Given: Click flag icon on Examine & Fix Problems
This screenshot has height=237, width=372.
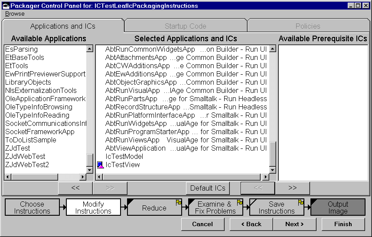Looking at the screenshot, I should click(239, 202).
